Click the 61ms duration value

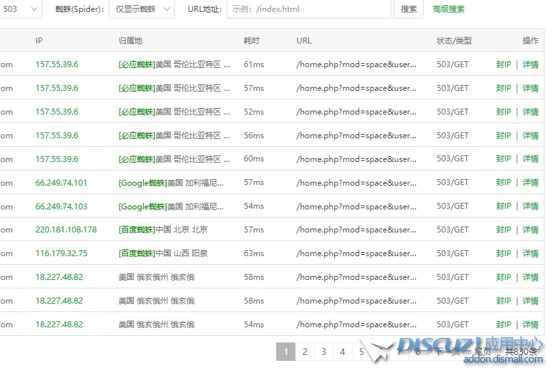click(x=254, y=65)
